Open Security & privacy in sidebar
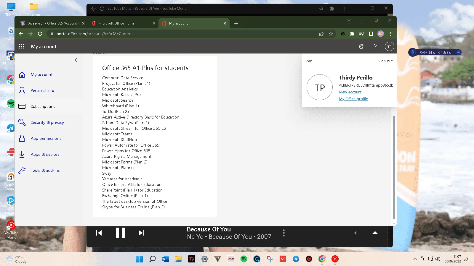The width and height of the screenshot is (474, 266). coord(47,123)
